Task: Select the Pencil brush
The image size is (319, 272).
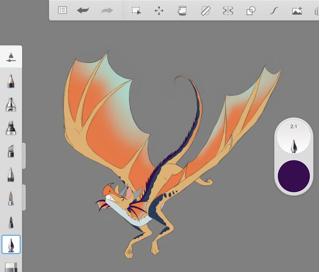Action: (x=11, y=81)
